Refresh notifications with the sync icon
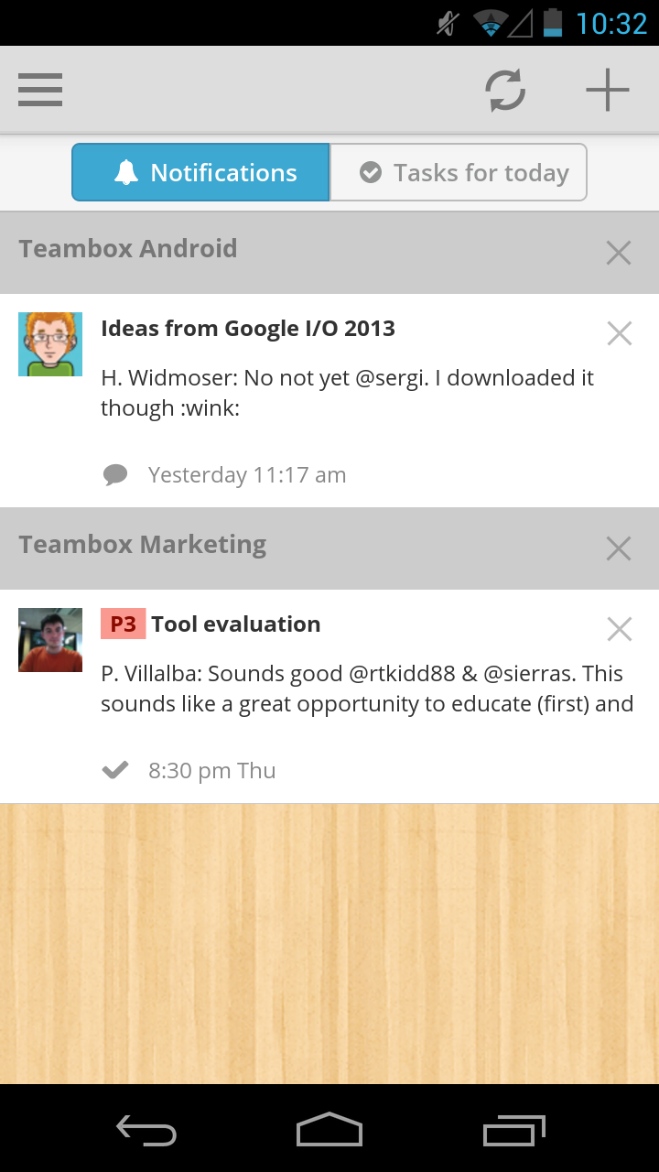Screen dimensions: 659x1172 click(505, 90)
